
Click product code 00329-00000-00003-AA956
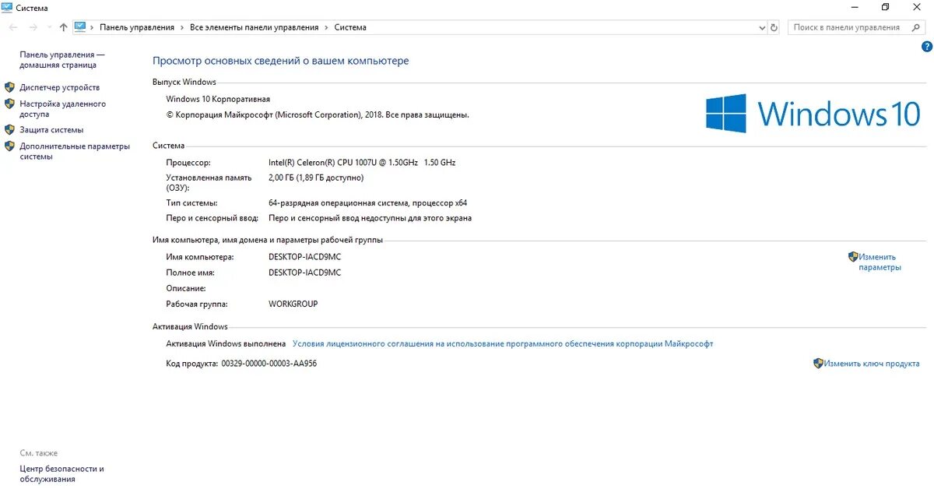pyautogui.click(x=269, y=364)
